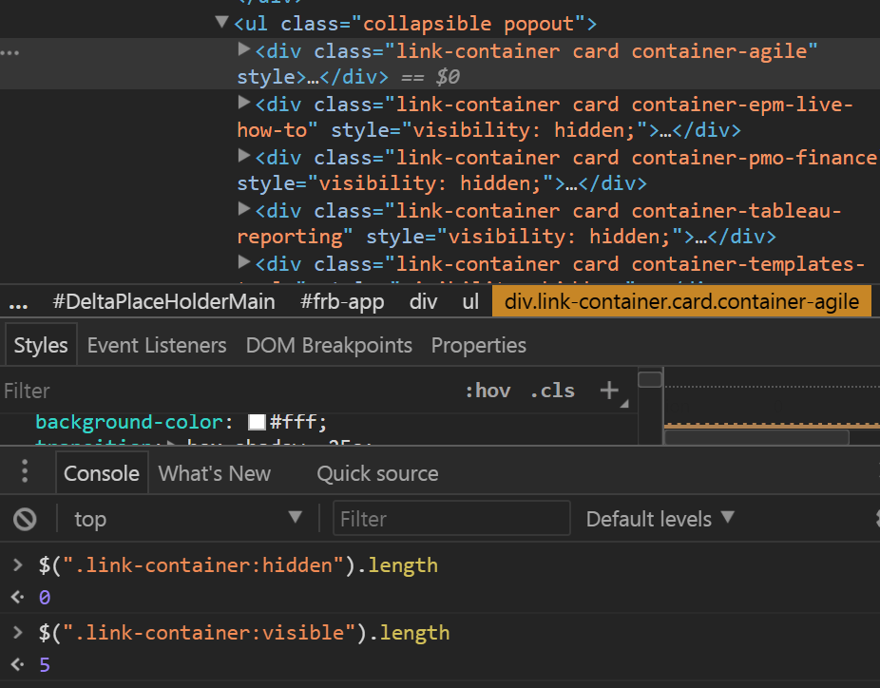Open the What's New tab
This screenshot has width=880, height=688.
tap(214, 472)
